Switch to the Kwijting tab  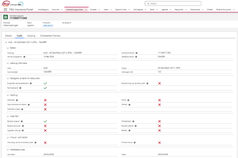point(31,36)
